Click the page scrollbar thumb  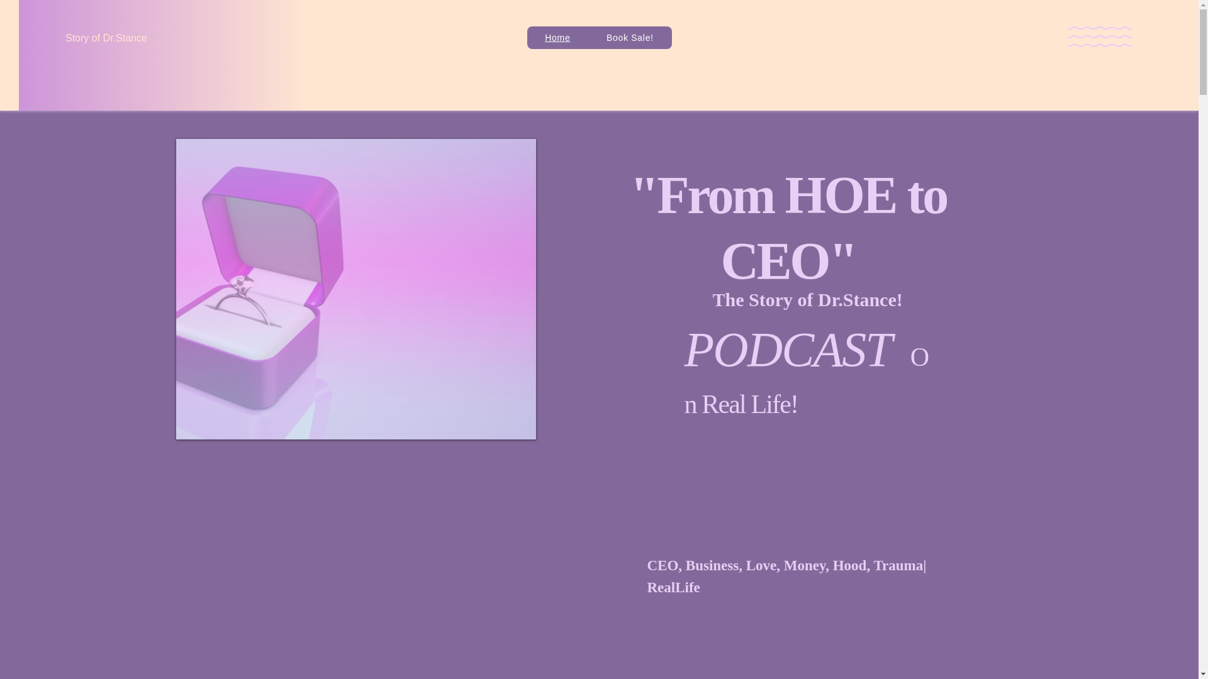1203,53
